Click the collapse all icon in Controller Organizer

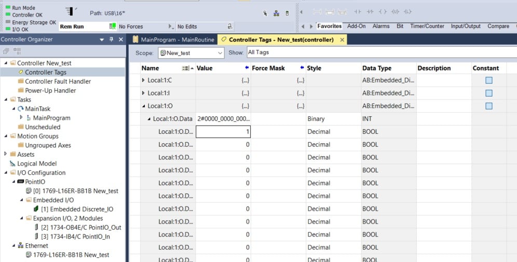6,51
